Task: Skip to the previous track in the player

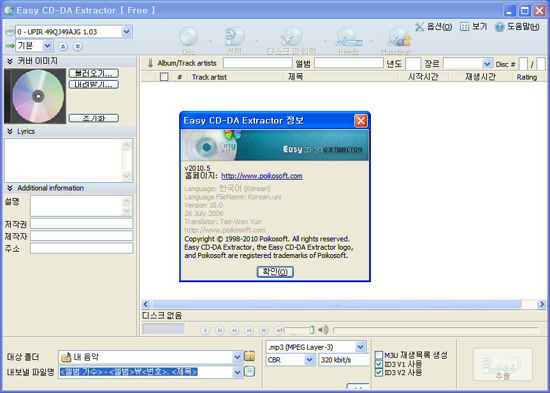Action: pyautogui.click(x=220, y=330)
